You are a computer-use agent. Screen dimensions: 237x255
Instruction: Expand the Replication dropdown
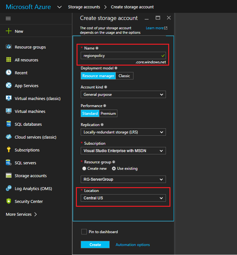click(123, 132)
